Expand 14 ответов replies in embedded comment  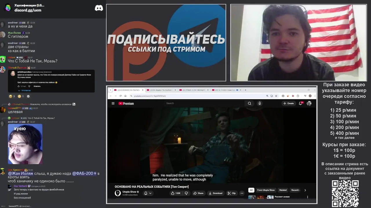point(24,90)
